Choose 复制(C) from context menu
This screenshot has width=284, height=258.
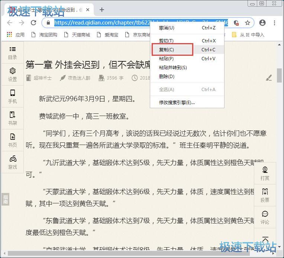coord(187,50)
